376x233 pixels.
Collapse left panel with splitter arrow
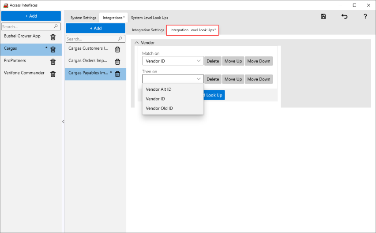point(63,122)
